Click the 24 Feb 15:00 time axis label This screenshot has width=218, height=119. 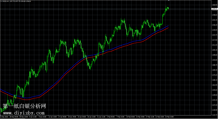(x=169, y=117)
